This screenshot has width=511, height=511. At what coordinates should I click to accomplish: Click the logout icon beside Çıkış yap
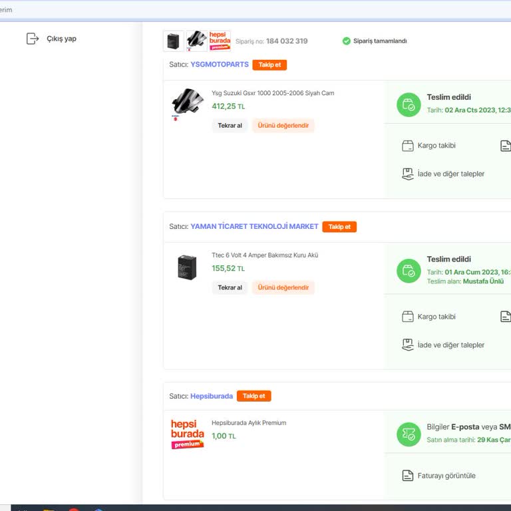point(33,39)
